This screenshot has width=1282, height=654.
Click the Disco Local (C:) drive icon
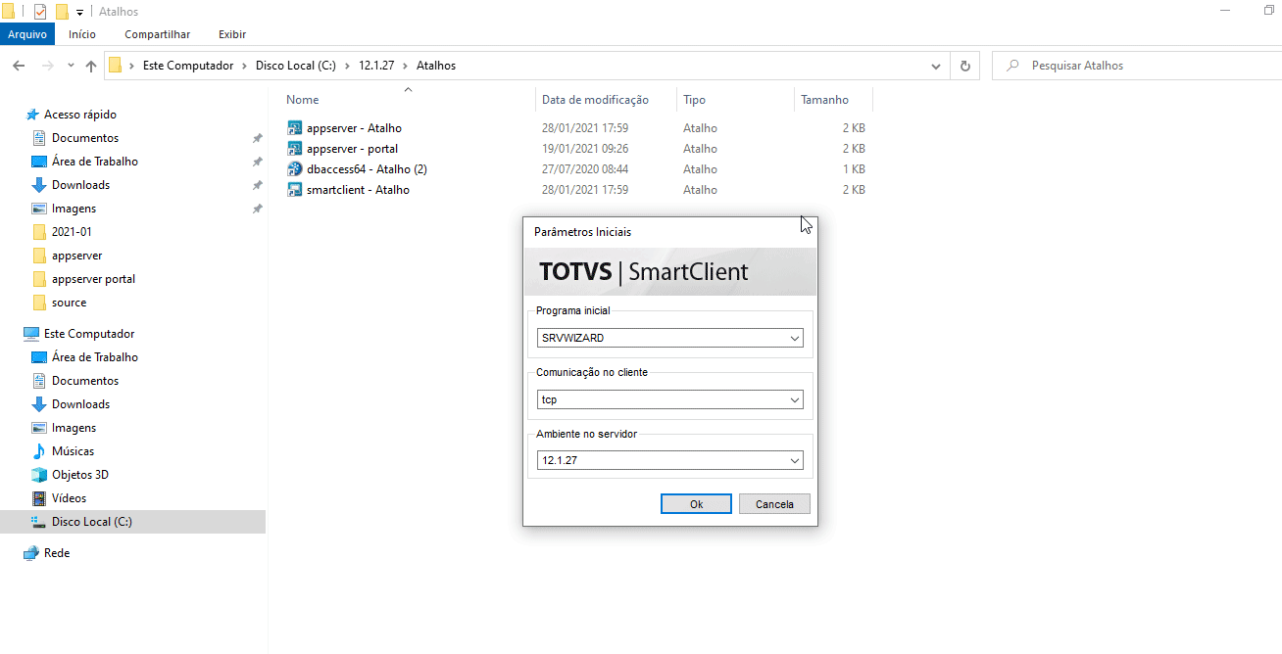tap(39, 522)
